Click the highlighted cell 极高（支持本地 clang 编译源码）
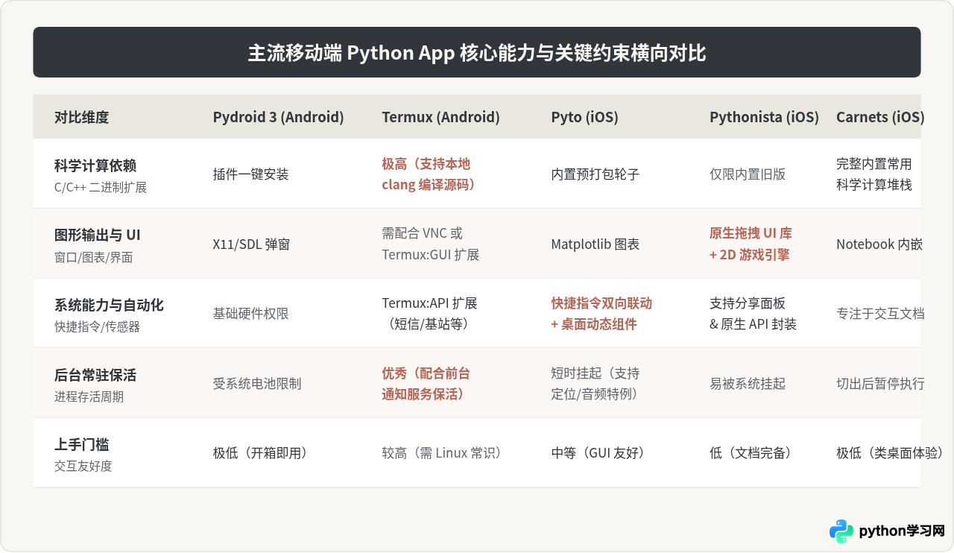This screenshot has height=553, width=954. pyautogui.click(x=429, y=174)
